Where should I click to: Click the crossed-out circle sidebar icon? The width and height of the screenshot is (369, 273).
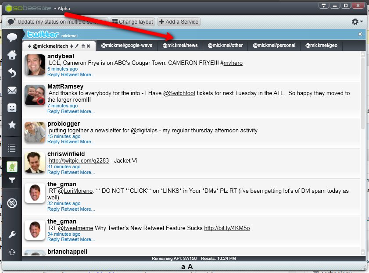click(12, 203)
